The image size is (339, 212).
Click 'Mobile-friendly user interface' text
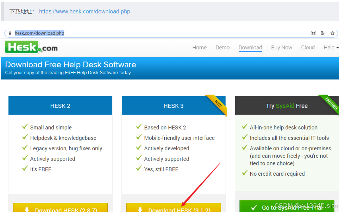click(179, 138)
